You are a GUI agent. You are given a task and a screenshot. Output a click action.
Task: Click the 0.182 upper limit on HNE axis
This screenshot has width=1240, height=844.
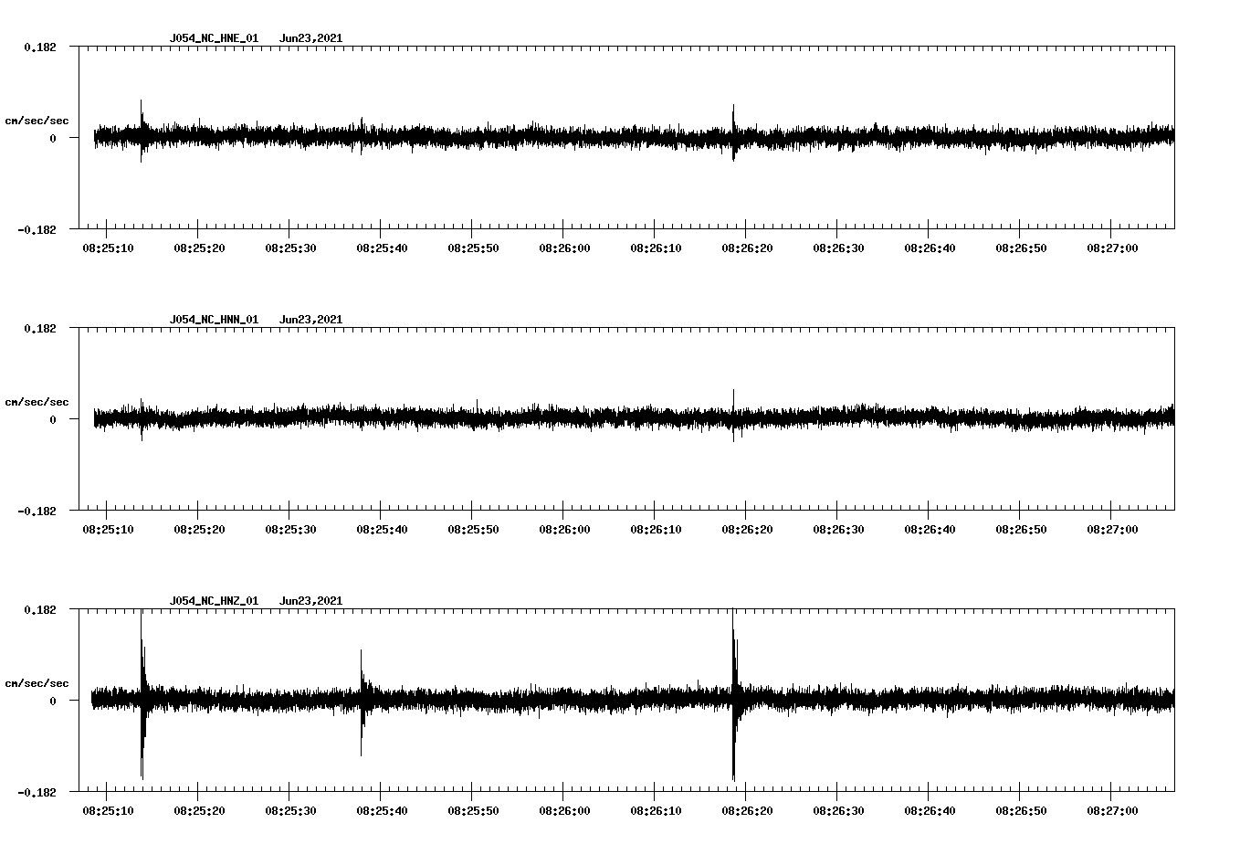point(39,47)
